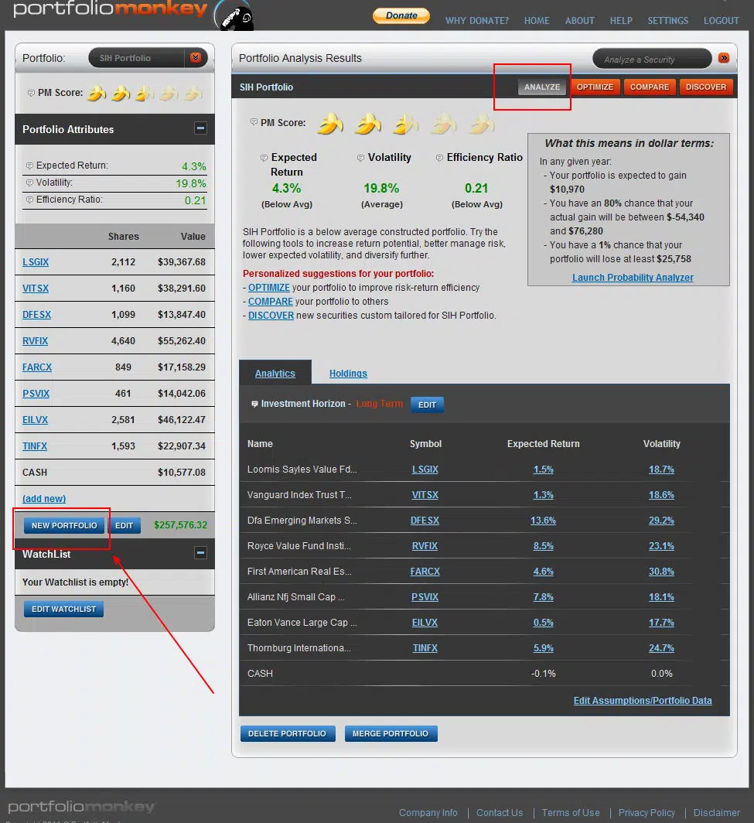Collapse the Portfolio Attributes panel
Screen dimensions: 754x823
tap(200, 129)
